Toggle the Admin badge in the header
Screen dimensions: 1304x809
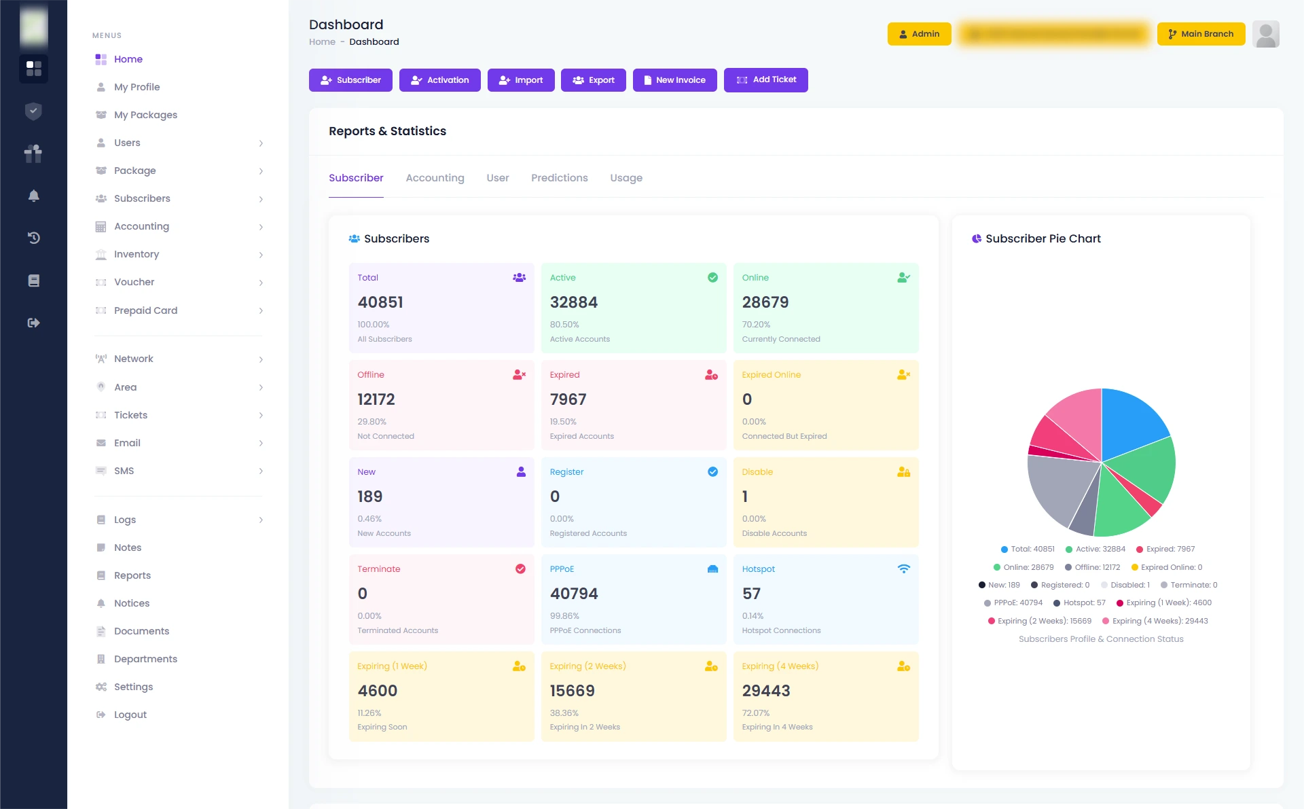919,33
